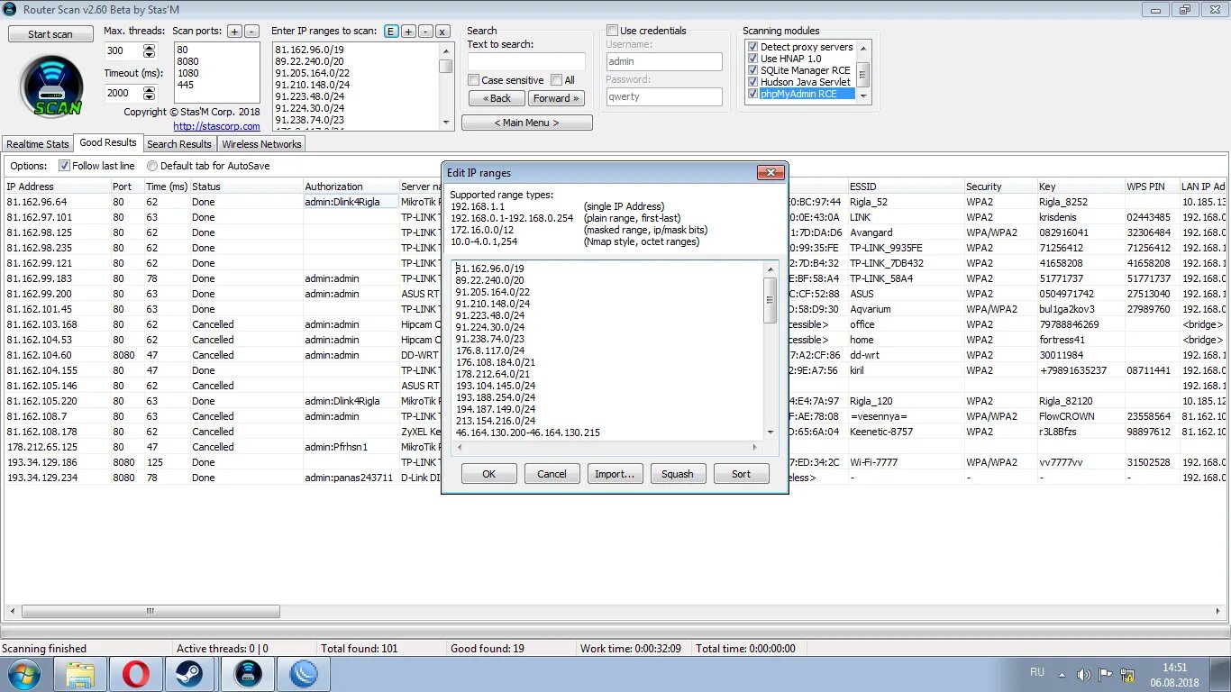The height and width of the screenshot is (692, 1231).
Task: Open the Wireless Networks tab
Action: 262,144
